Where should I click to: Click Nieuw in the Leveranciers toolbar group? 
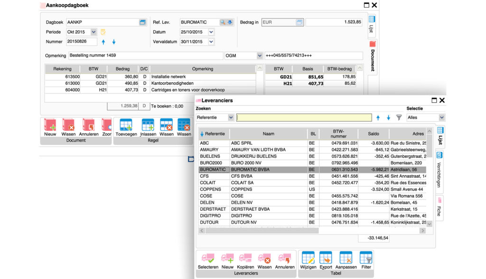pos(227,261)
